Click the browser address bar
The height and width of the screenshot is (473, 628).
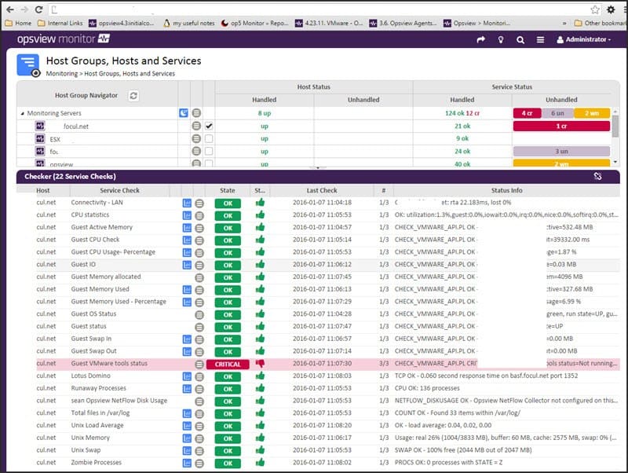pos(319,9)
